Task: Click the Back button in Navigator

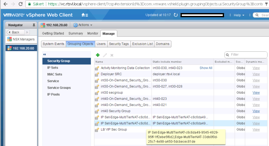Action: [15, 32]
